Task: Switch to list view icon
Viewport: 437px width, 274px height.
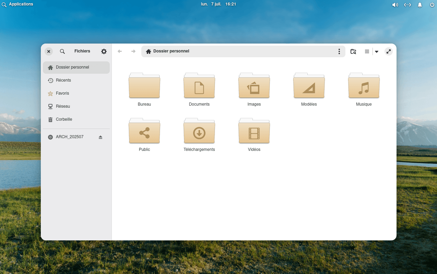Action: point(367,51)
